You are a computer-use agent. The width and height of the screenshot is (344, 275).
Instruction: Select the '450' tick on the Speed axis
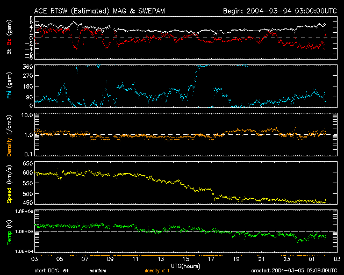tap(28, 203)
